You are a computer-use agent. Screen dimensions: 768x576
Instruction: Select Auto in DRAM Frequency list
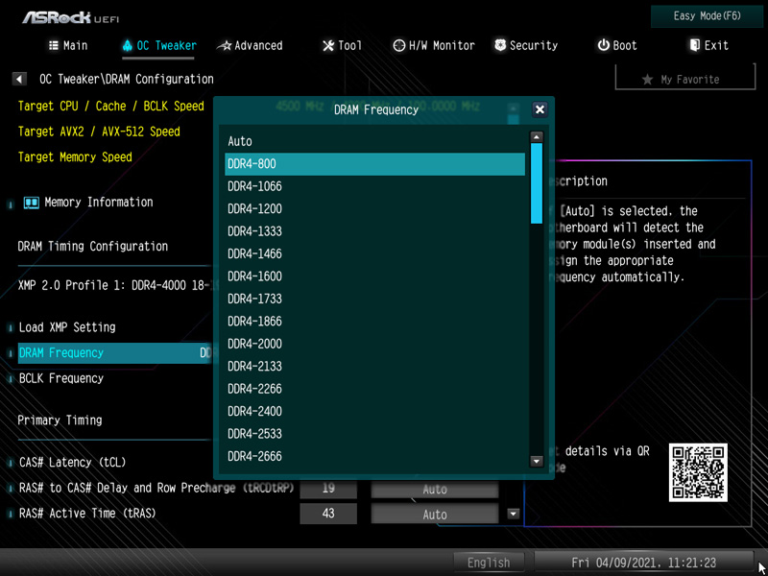374,141
